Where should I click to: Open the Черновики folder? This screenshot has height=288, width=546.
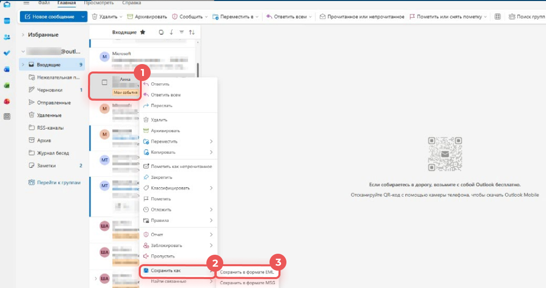[x=49, y=90]
